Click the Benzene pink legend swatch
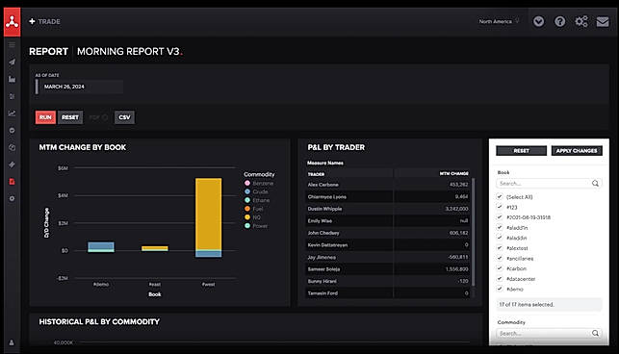This screenshot has width=619, height=354. click(247, 183)
